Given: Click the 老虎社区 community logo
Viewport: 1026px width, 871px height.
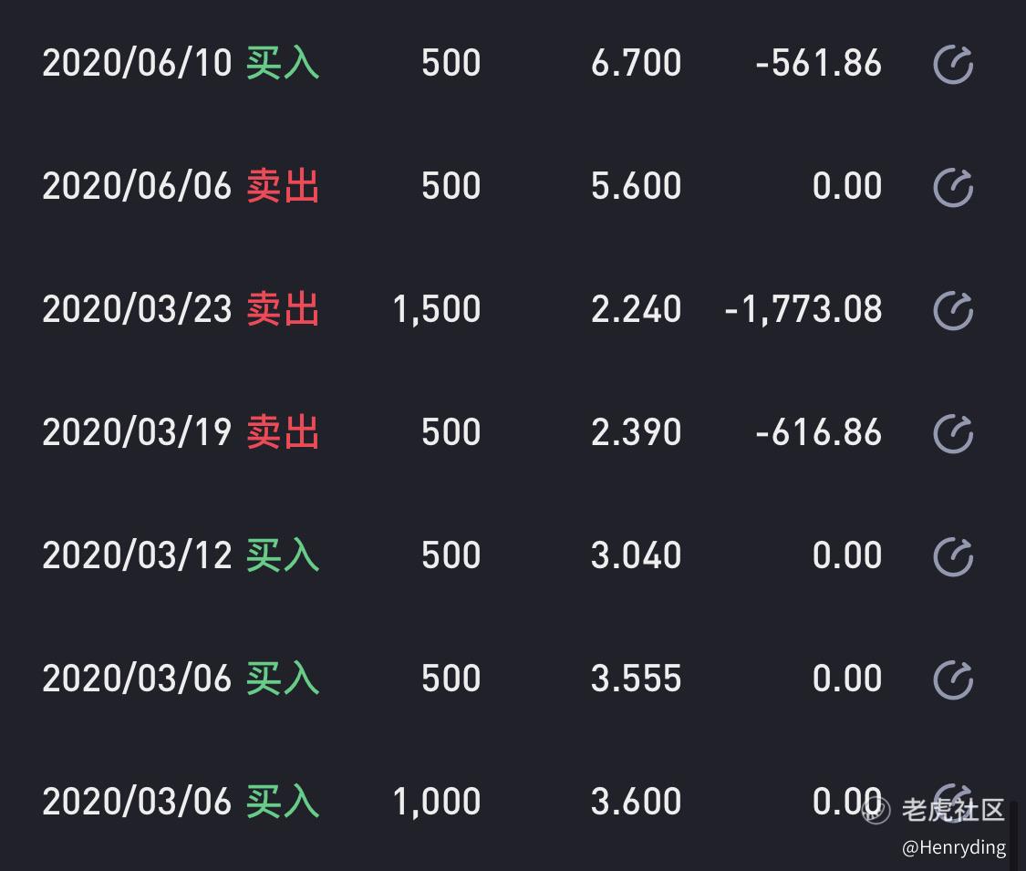Looking at the screenshot, I should coord(933,810).
